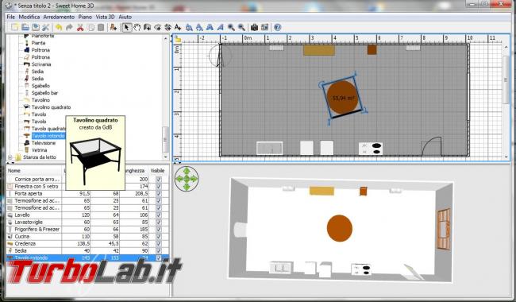Image resolution: width=516 pixels, height=302 pixels.
Task: Click the catalog tree scrollbar up arrow
Action: (x=166, y=38)
